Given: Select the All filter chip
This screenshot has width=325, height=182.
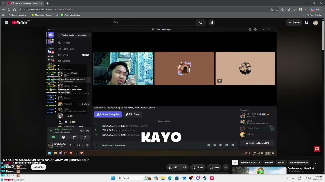Looking at the screenshot, I should tap(235, 163).
